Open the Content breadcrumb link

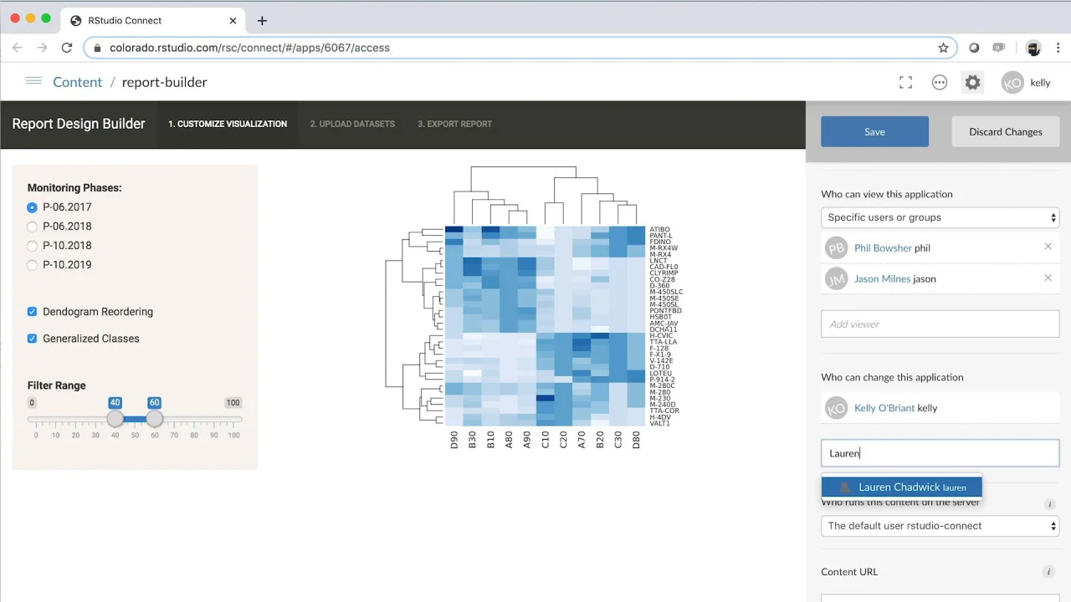pyautogui.click(x=77, y=82)
